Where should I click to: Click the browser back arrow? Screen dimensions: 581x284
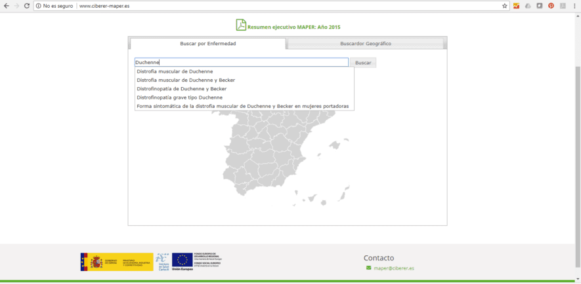(x=7, y=5)
